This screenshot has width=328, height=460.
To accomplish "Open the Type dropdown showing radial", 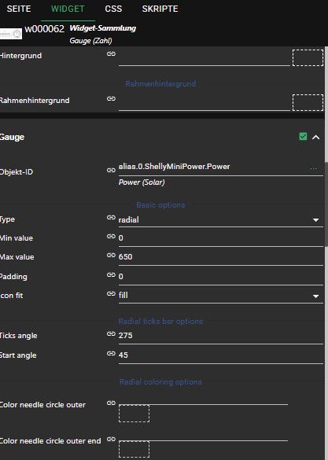I will coord(220,219).
